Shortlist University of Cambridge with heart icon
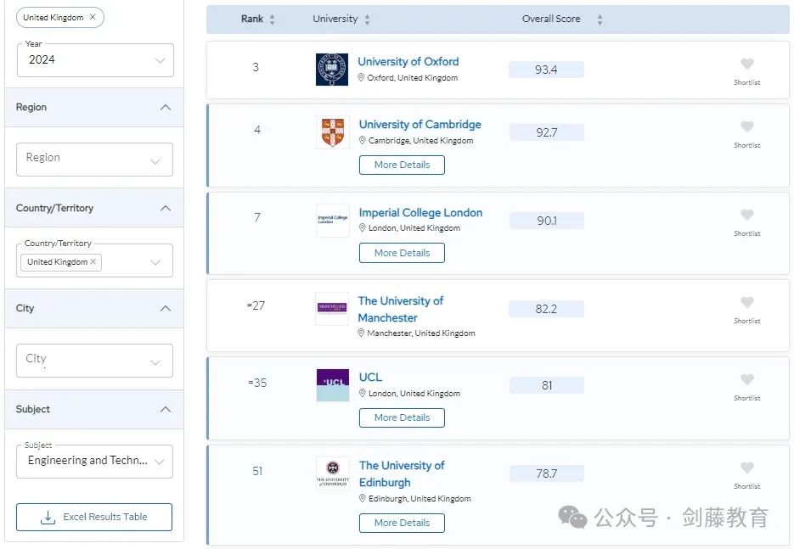Viewport: 794px width, 549px height. (747, 126)
